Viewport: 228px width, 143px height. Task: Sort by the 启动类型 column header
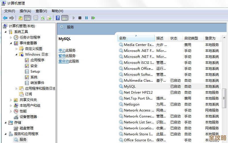point(193,38)
